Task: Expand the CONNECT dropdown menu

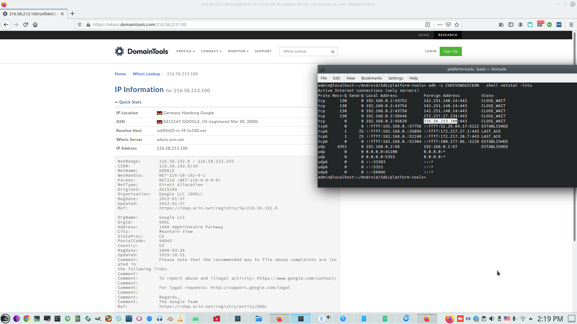Action: [211, 51]
